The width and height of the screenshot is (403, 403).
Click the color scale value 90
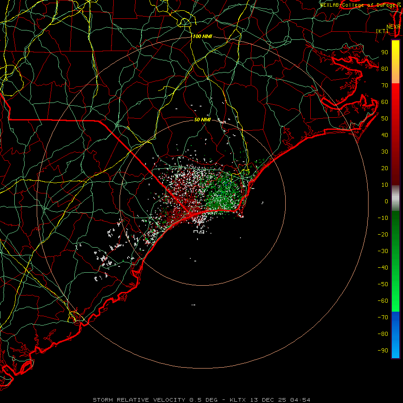pos(385,52)
